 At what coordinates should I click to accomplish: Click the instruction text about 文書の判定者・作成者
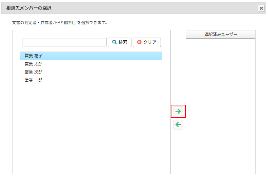[60, 23]
